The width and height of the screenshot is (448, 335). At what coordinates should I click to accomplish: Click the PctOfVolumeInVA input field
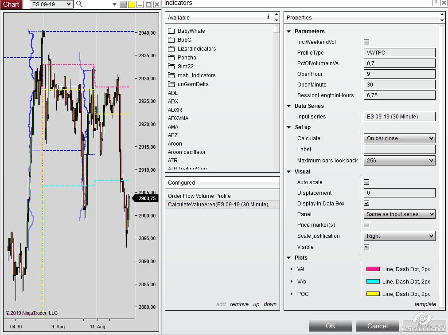pos(399,63)
